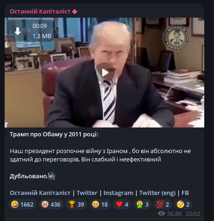This screenshot has width=214, height=221.
Task: Open the Twitter link in the footer
Action: point(87,193)
